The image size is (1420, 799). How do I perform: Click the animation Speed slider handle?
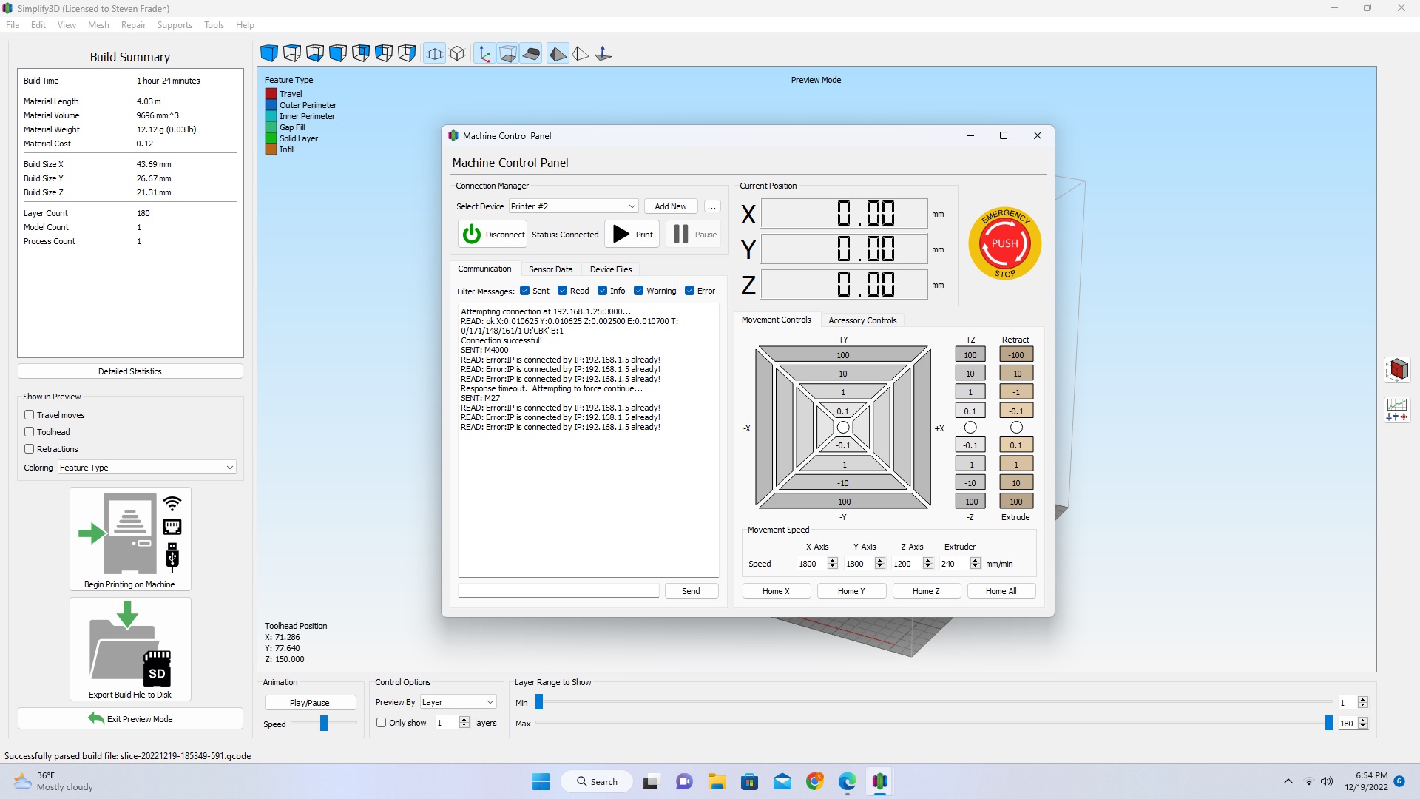[x=324, y=724]
